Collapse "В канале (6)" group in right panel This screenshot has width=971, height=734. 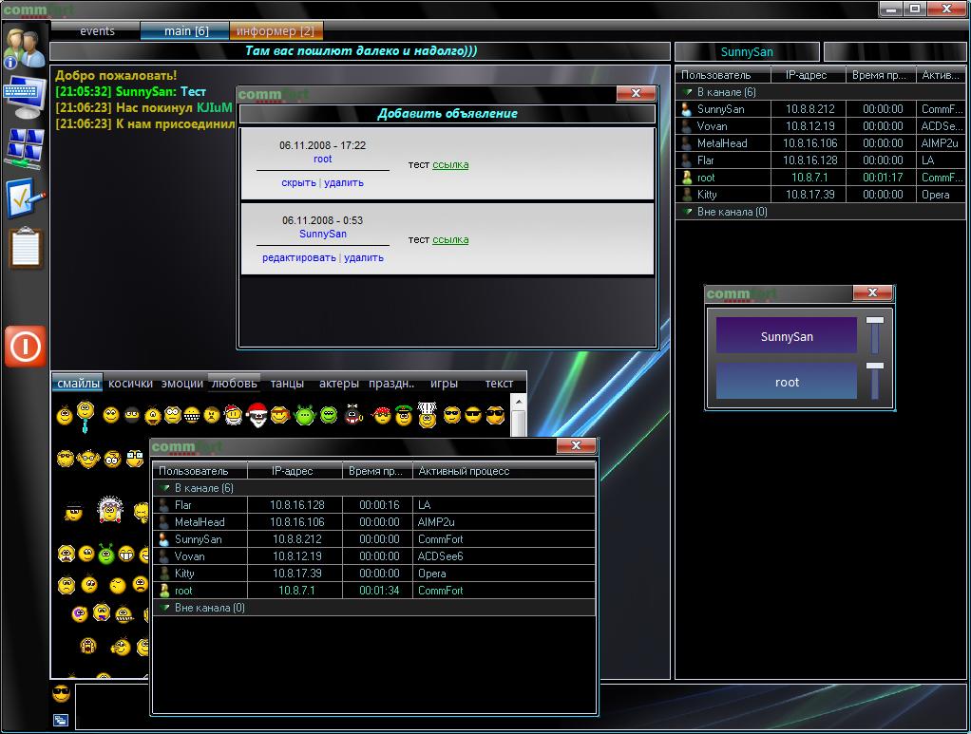(x=689, y=92)
